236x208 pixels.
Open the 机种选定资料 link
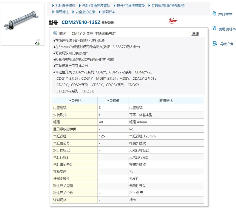(x=65, y=6)
